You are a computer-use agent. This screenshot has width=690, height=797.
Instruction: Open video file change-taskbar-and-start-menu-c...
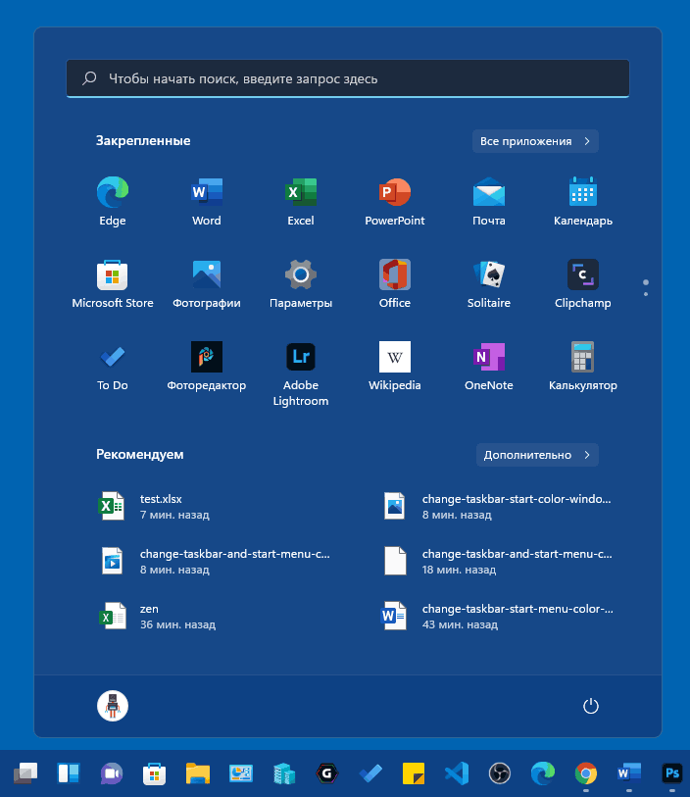click(x=216, y=561)
